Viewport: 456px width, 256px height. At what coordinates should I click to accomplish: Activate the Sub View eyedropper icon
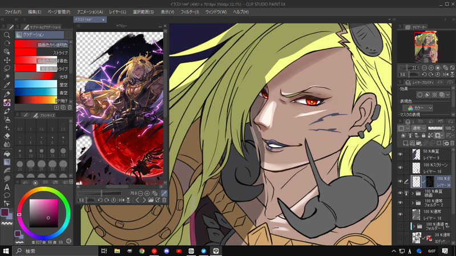click(164, 193)
